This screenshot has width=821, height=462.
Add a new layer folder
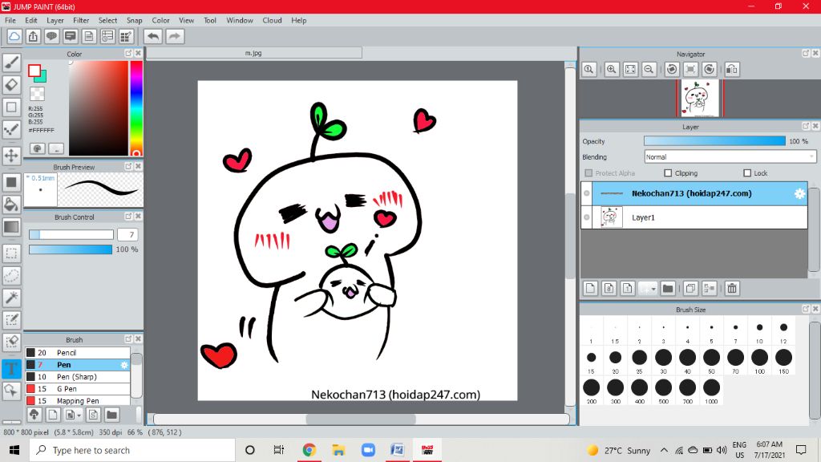coord(668,288)
